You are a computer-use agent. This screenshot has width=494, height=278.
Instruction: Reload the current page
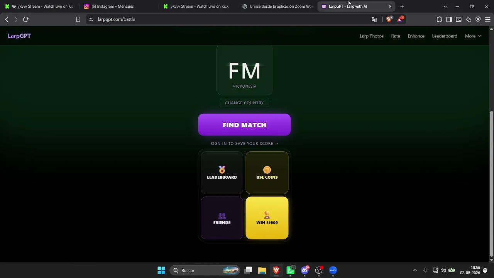tap(26, 19)
